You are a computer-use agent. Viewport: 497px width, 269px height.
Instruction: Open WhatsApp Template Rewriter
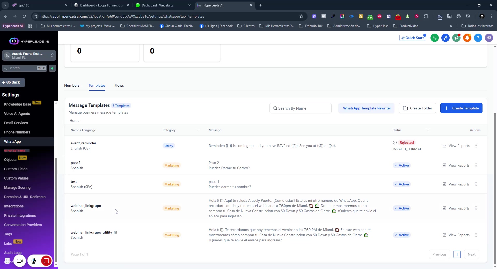(367, 108)
